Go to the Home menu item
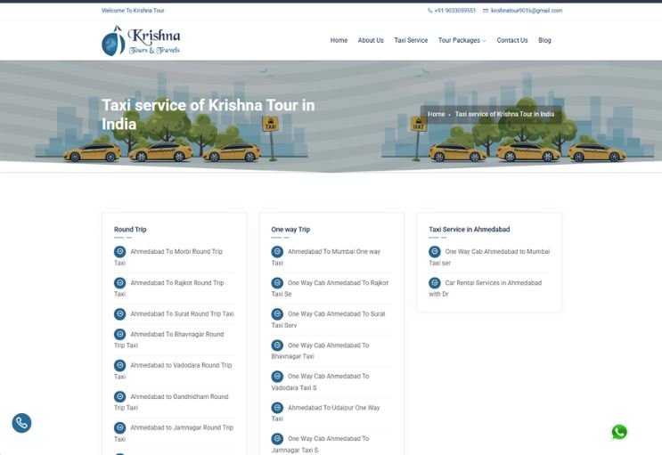 tap(339, 40)
